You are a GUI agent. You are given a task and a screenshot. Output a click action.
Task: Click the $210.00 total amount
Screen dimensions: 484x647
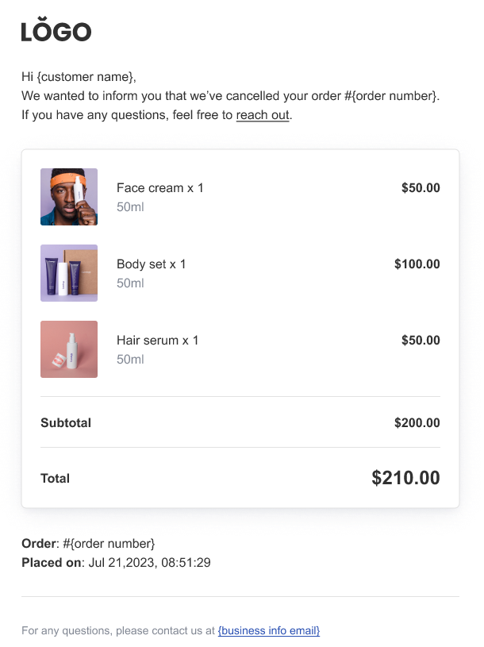(x=405, y=478)
